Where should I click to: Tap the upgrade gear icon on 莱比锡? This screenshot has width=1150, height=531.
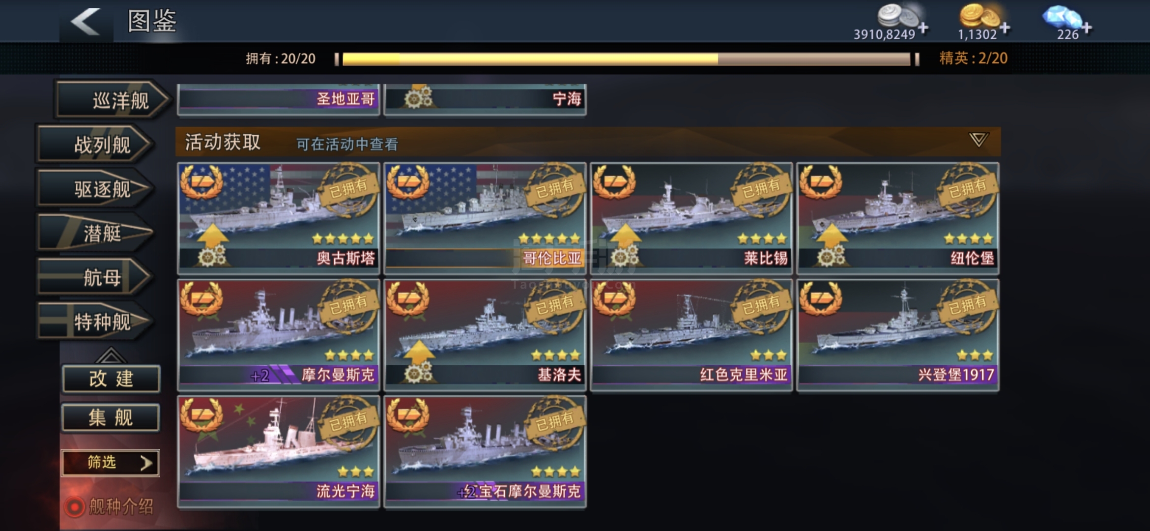pos(625,256)
